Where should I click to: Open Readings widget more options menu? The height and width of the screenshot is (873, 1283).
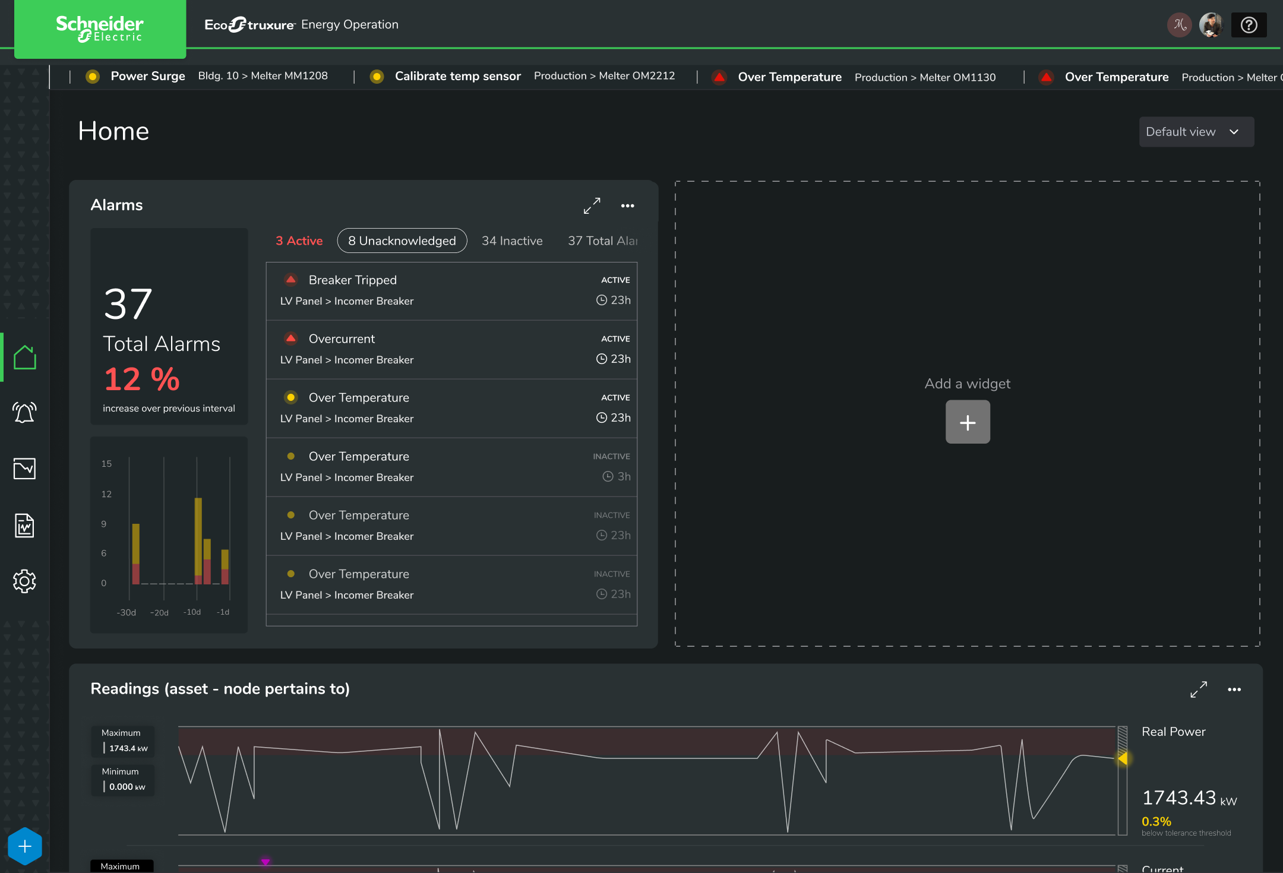pyautogui.click(x=1234, y=689)
